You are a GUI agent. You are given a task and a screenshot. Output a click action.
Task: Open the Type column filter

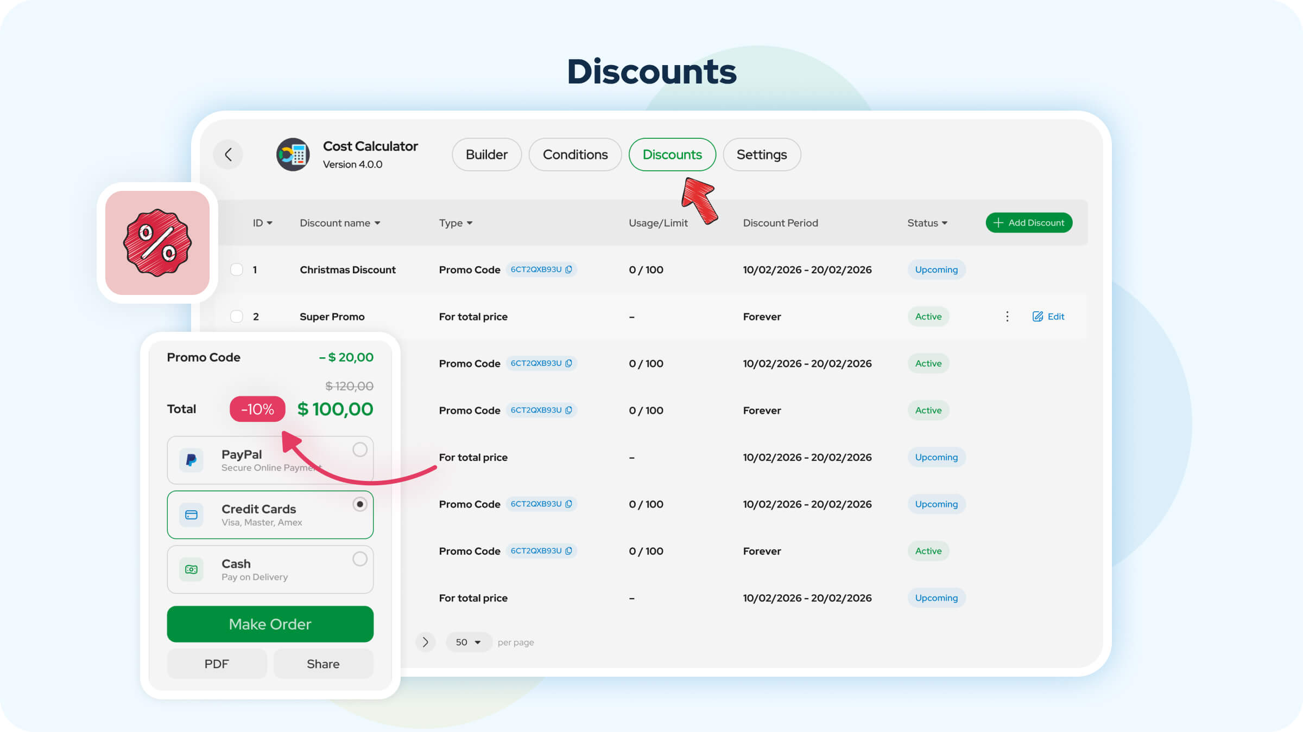456,223
